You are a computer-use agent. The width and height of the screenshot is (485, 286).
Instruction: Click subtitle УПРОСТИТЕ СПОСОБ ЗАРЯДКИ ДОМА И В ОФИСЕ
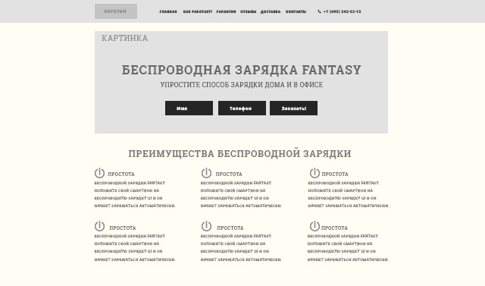tap(242, 85)
